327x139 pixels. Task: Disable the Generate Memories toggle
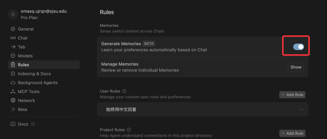[x=298, y=47]
